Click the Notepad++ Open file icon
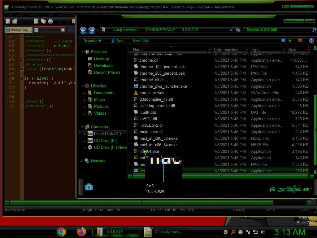The width and height of the screenshot is (317, 238). pos(15,21)
